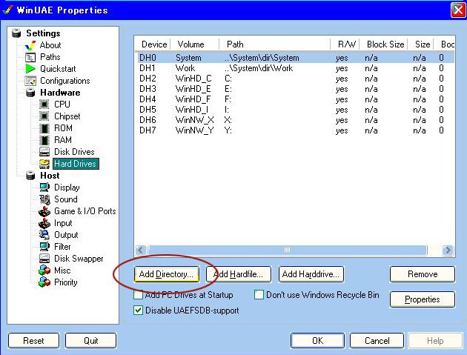The height and width of the screenshot is (355, 467).
Task: Click the Hard Drives disk icon
Action: (x=44, y=164)
